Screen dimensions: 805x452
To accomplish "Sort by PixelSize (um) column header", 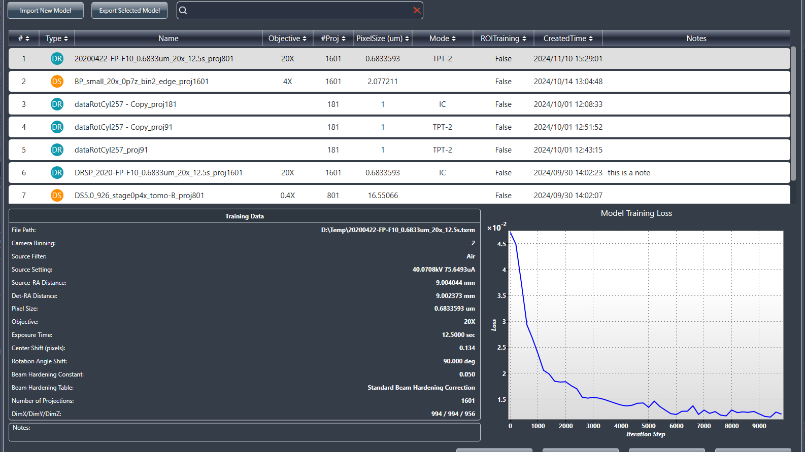I will 383,39.
